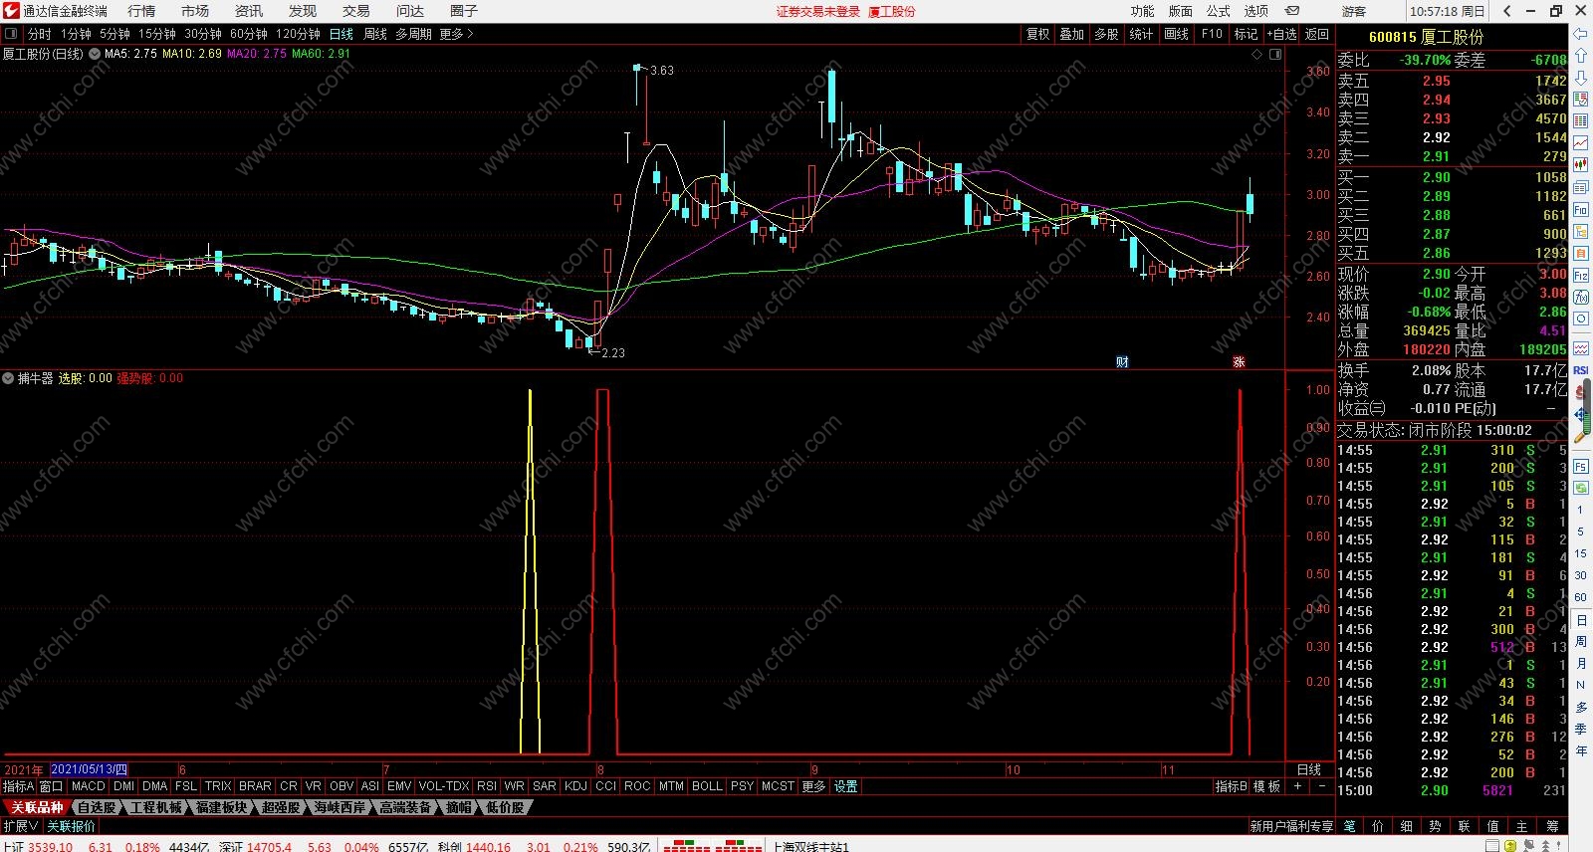This screenshot has width=1593, height=852.
Task: Expand the indicator 更多 list
Action: click(x=813, y=786)
